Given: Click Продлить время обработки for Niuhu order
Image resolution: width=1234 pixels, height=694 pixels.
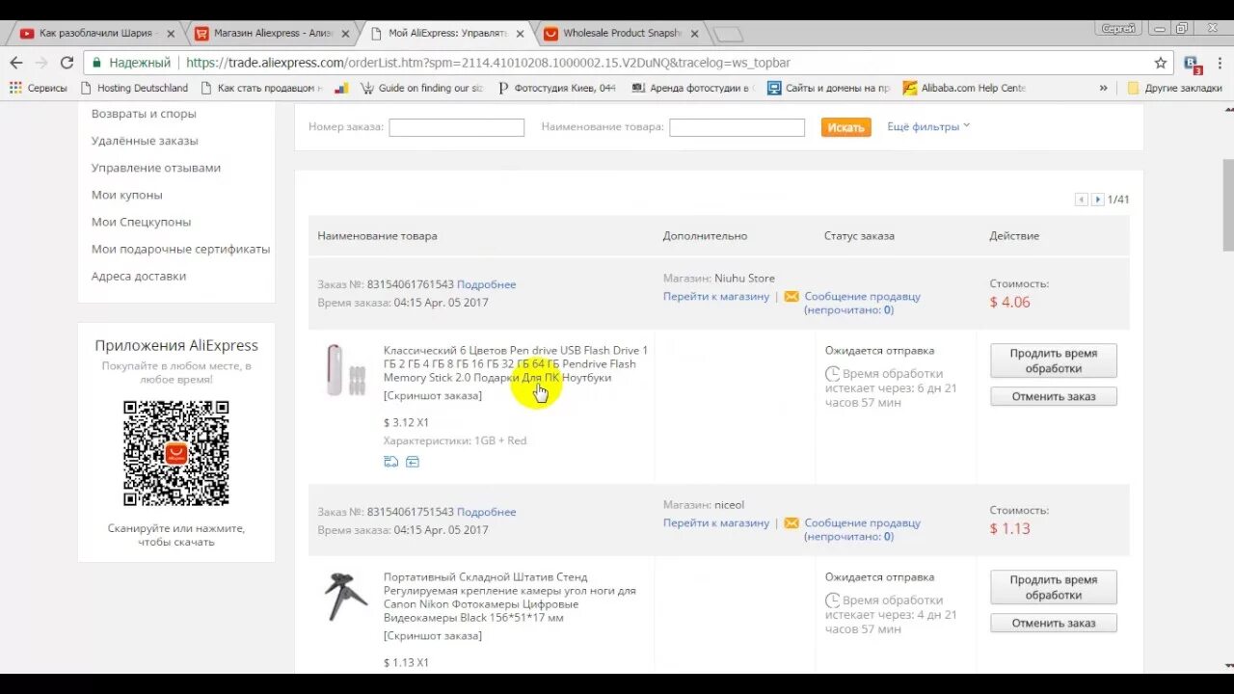Looking at the screenshot, I should click(x=1053, y=360).
